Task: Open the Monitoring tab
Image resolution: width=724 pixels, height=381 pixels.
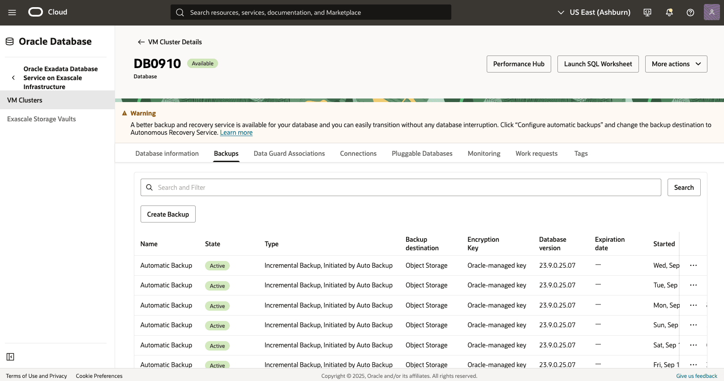Action: (484, 154)
